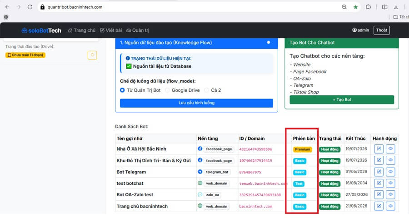
Task: Click the Chưa train (1 đoạn) badge
Action: [x=25, y=55]
